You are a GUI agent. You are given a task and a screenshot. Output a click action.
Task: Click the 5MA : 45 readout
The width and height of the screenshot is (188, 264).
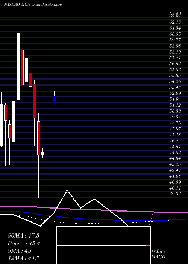tap(19, 250)
